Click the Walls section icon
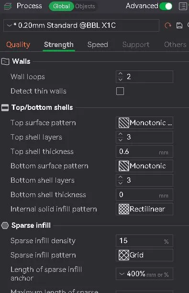This screenshot has width=189, height=293. [x=5, y=61]
